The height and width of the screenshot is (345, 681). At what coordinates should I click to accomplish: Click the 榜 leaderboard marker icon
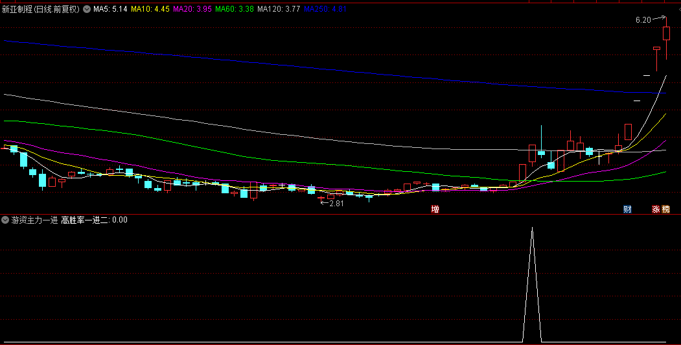tap(666, 209)
